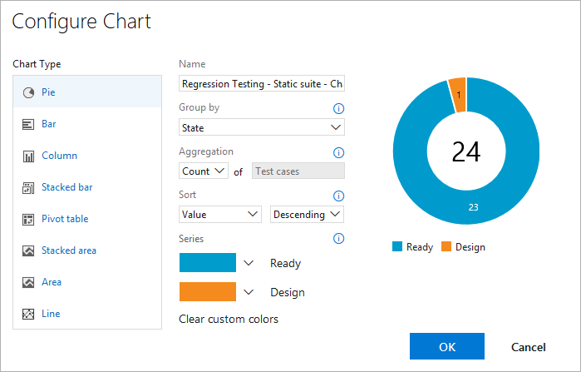Select the Stacked area chart icon

coord(27,250)
